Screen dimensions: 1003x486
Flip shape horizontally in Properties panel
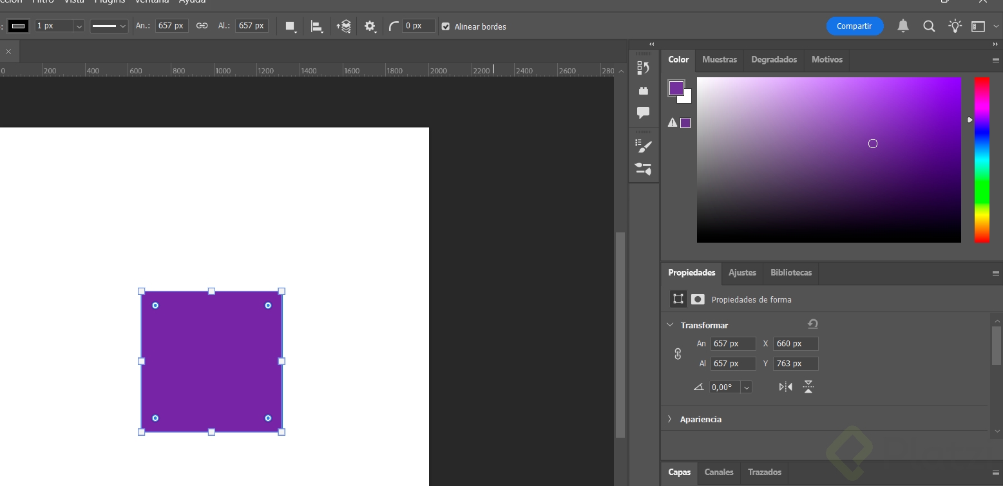[785, 387]
